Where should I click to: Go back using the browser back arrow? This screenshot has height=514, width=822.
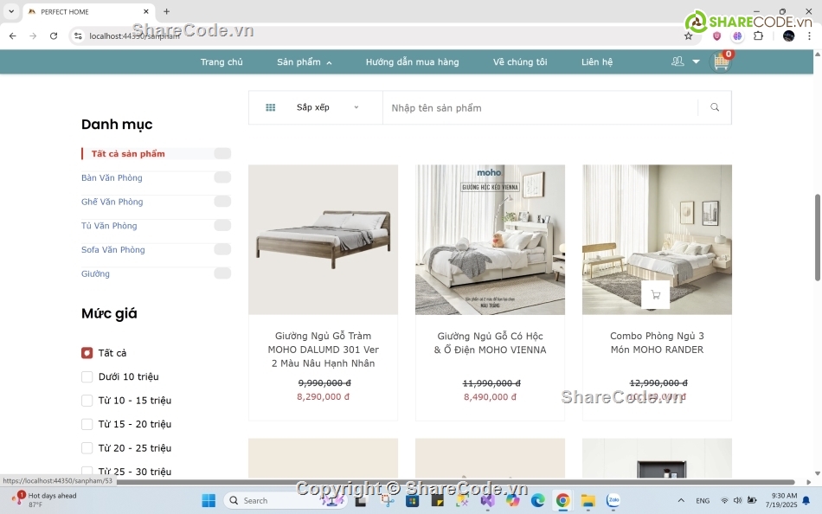click(x=13, y=36)
